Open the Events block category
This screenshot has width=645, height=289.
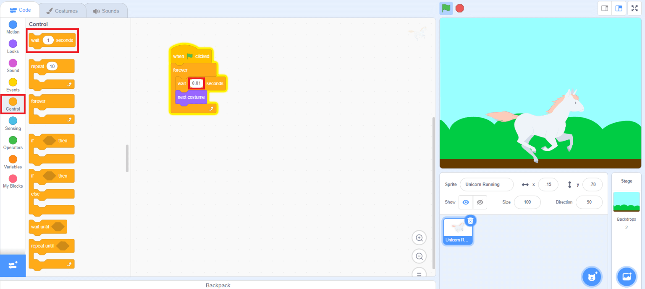[x=13, y=85]
